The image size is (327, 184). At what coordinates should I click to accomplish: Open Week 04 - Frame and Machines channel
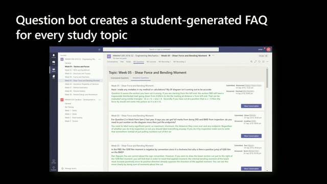[x=77, y=77]
